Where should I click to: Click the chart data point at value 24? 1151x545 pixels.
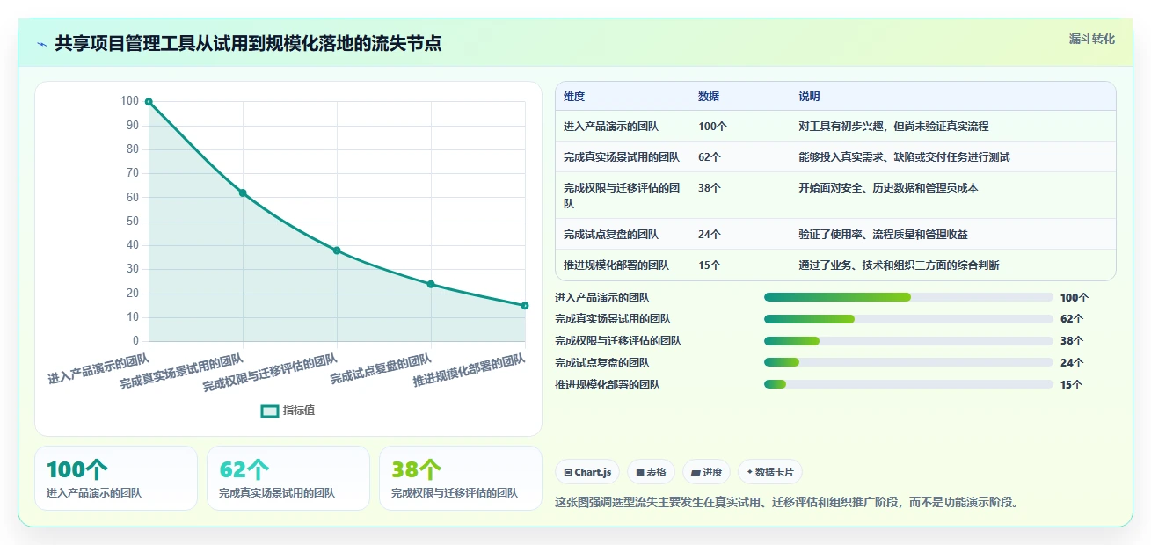(x=431, y=284)
